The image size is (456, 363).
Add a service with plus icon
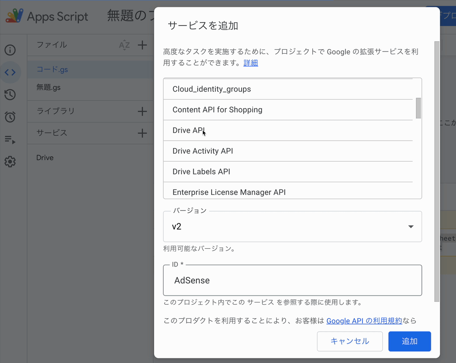142,133
